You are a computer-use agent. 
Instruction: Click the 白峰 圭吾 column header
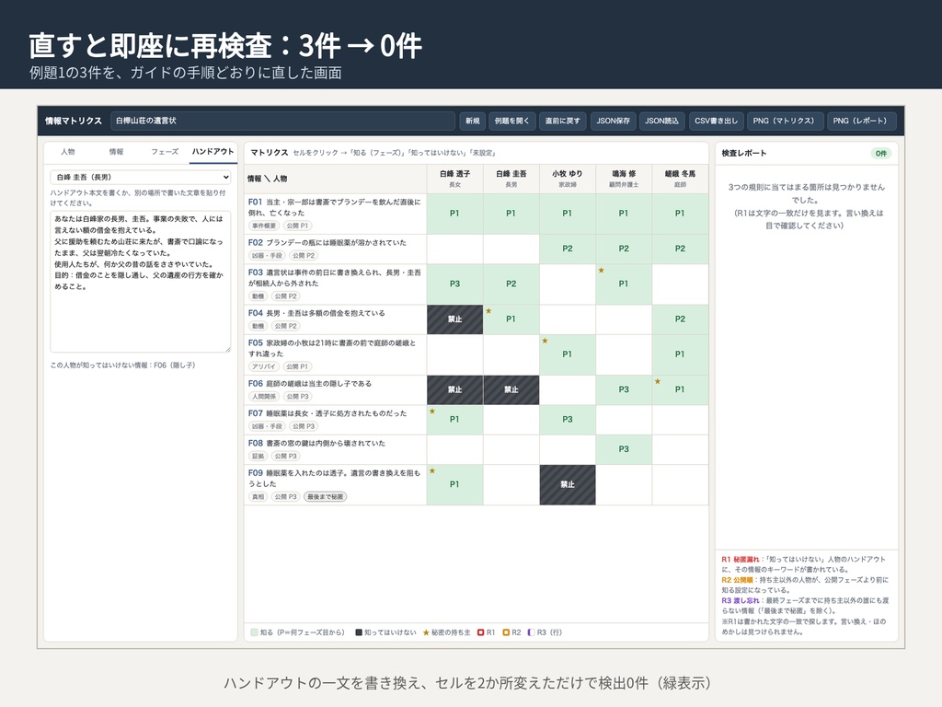click(x=511, y=179)
